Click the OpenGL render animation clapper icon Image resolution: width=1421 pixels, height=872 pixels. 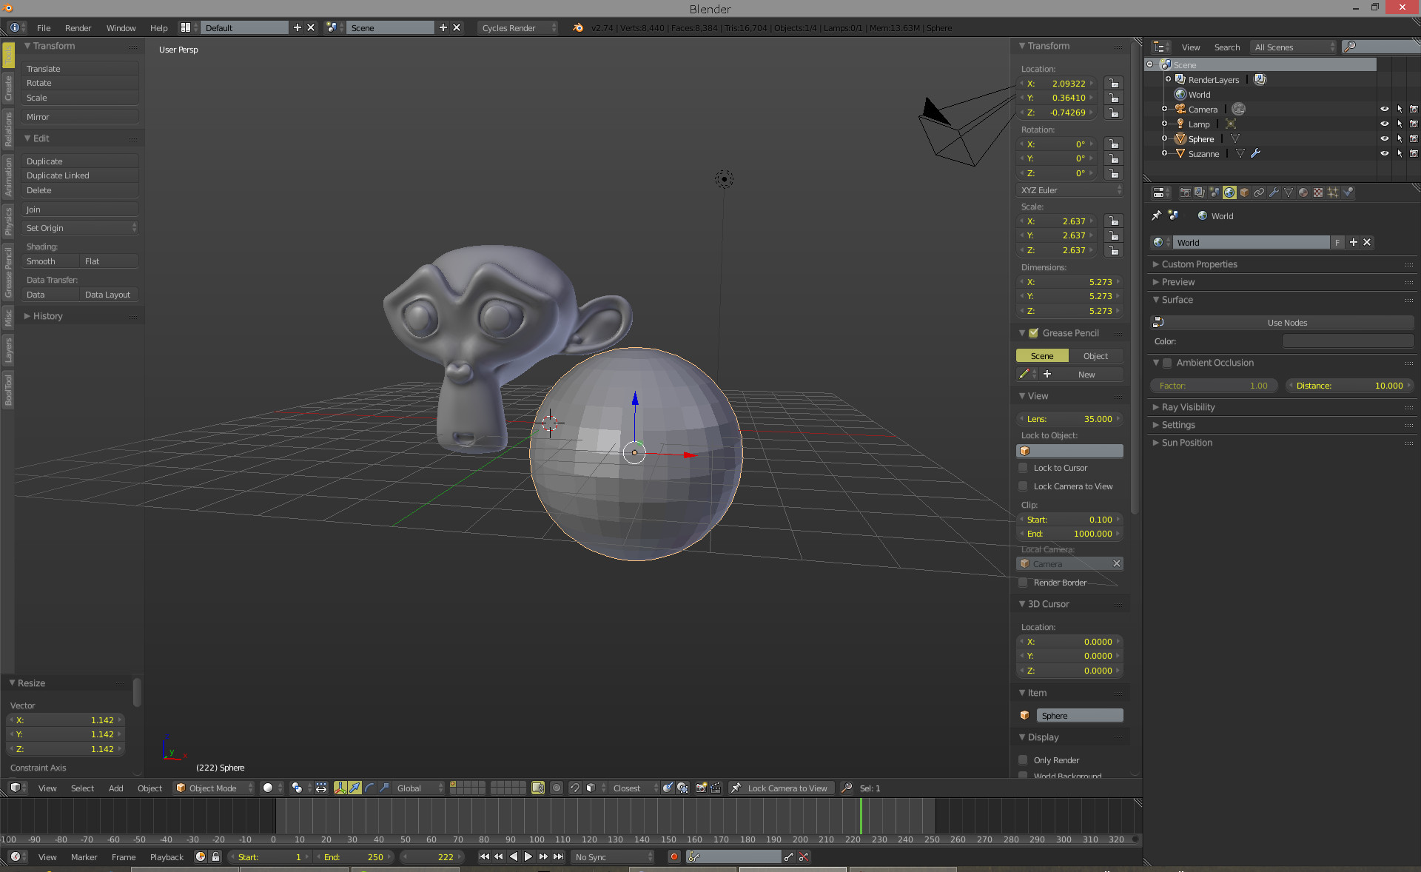click(716, 788)
